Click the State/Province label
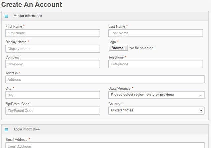 [x=119, y=88]
